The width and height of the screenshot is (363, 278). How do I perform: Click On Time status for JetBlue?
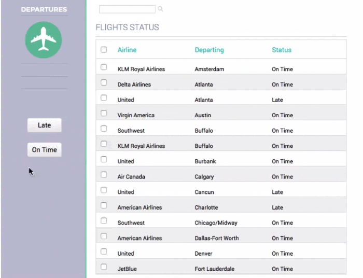click(283, 269)
